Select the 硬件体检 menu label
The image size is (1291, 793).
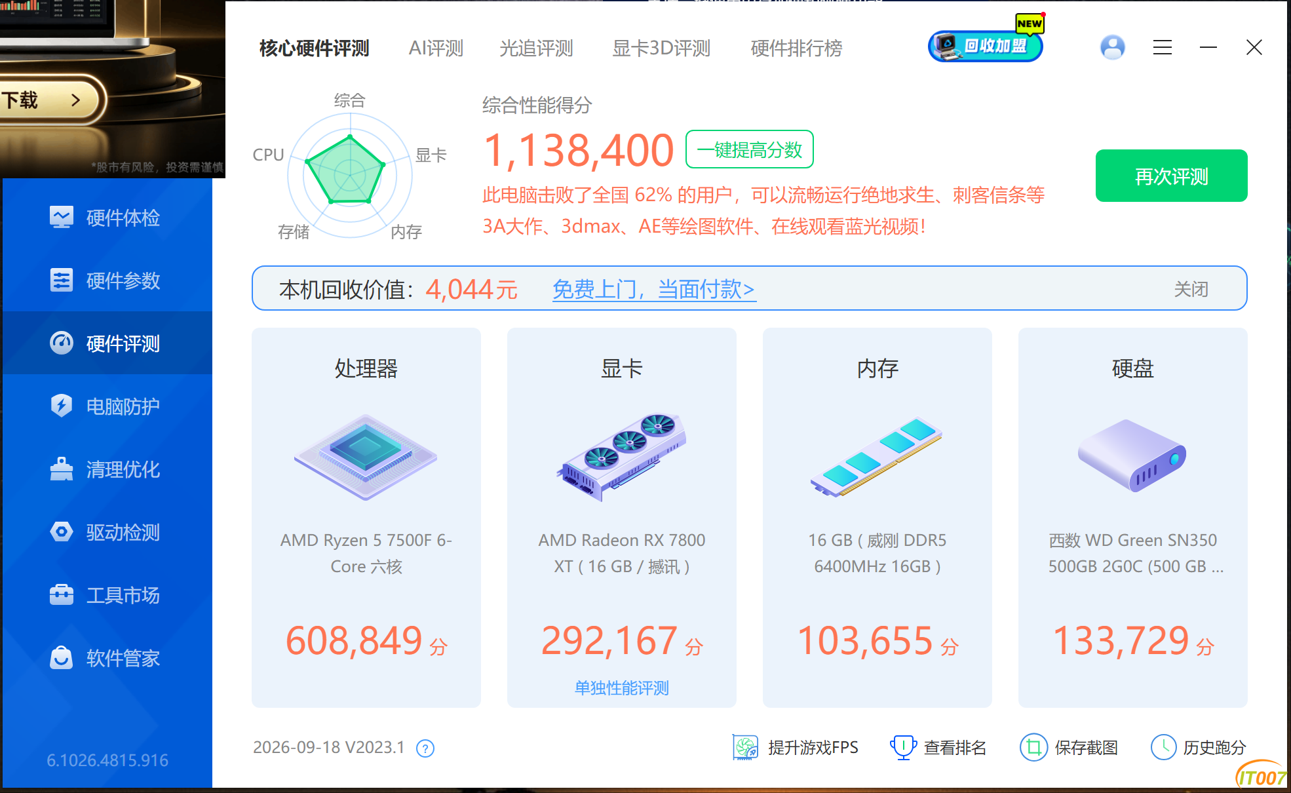[x=123, y=218]
